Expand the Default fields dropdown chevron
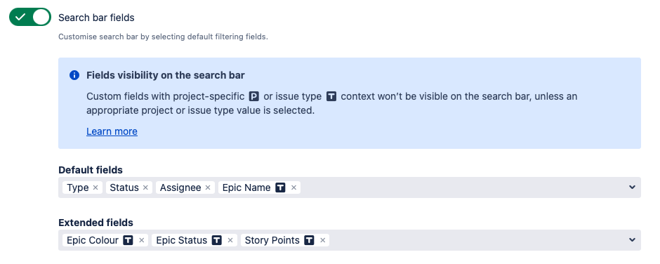The width and height of the screenshot is (660, 264). click(x=632, y=187)
